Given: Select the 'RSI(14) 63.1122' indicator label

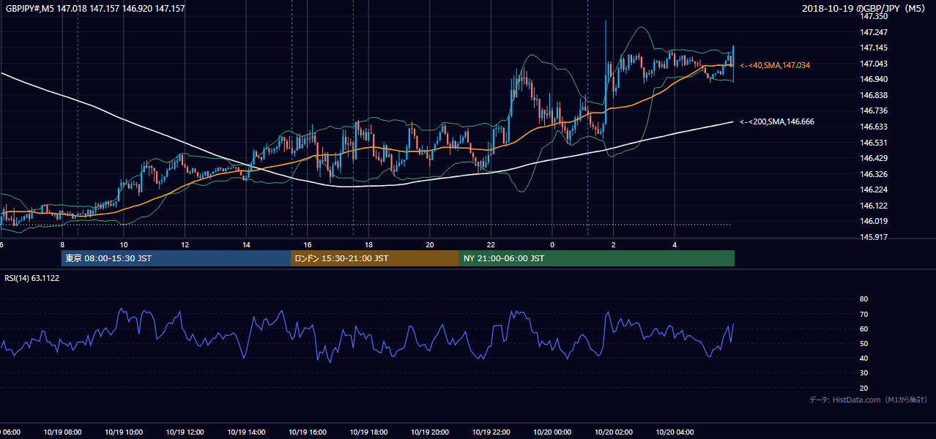Looking at the screenshot, I should pos(32,278).
